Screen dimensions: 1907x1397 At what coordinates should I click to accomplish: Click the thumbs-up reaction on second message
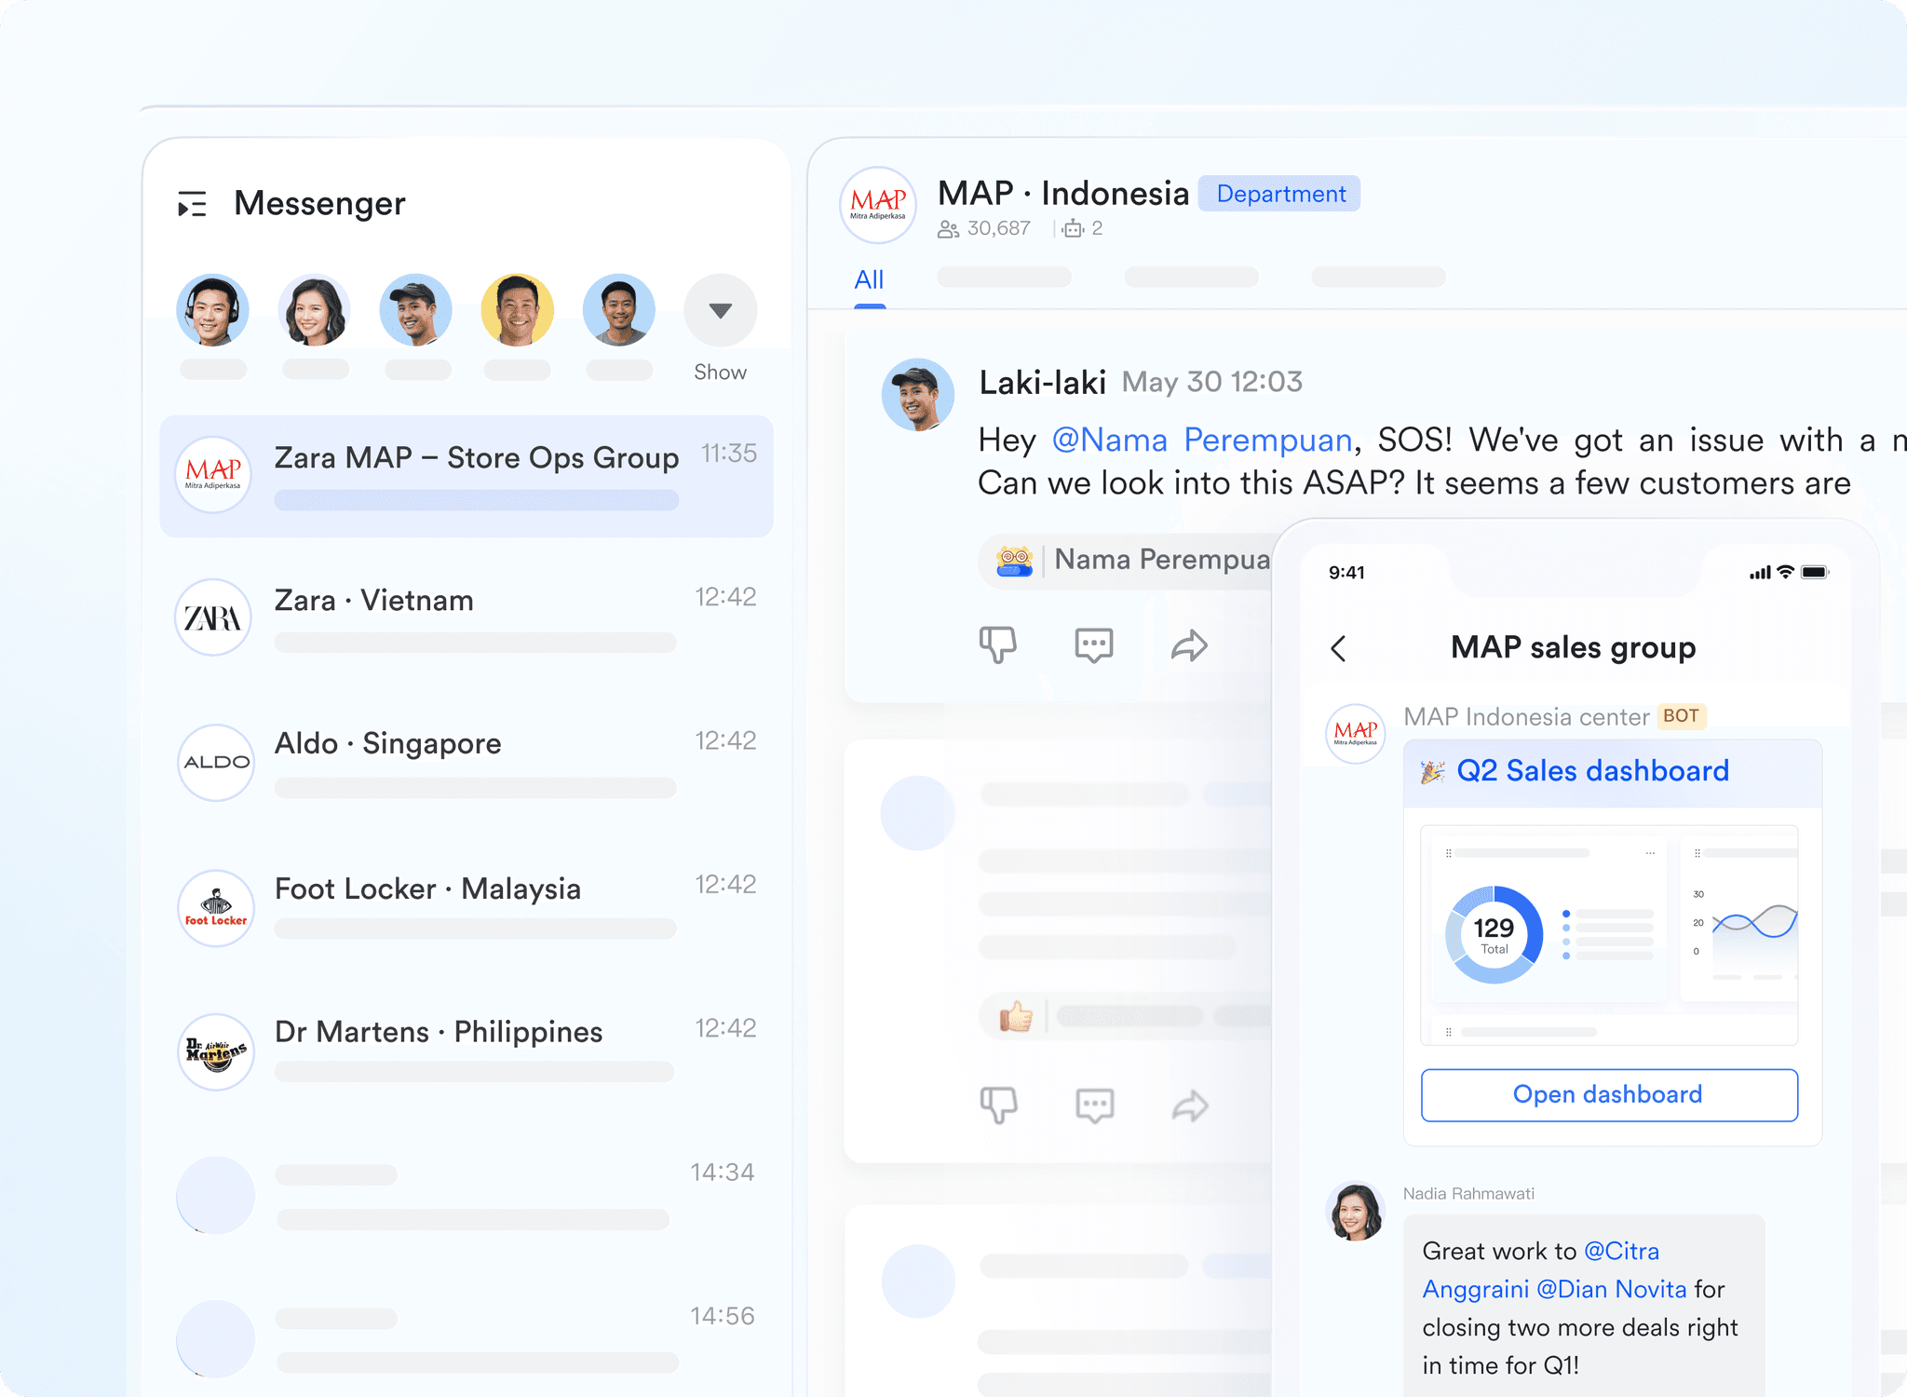1016,1016
